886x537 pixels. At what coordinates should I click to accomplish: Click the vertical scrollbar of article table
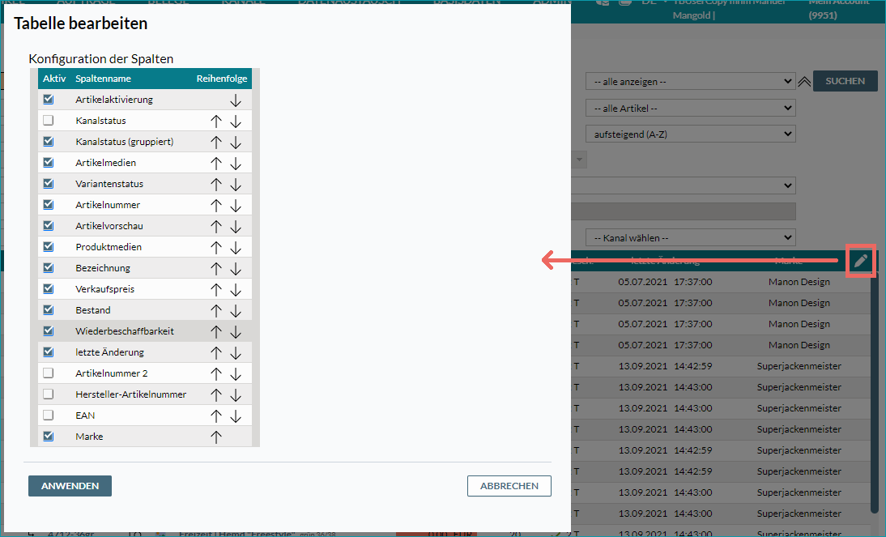(875, 393)
